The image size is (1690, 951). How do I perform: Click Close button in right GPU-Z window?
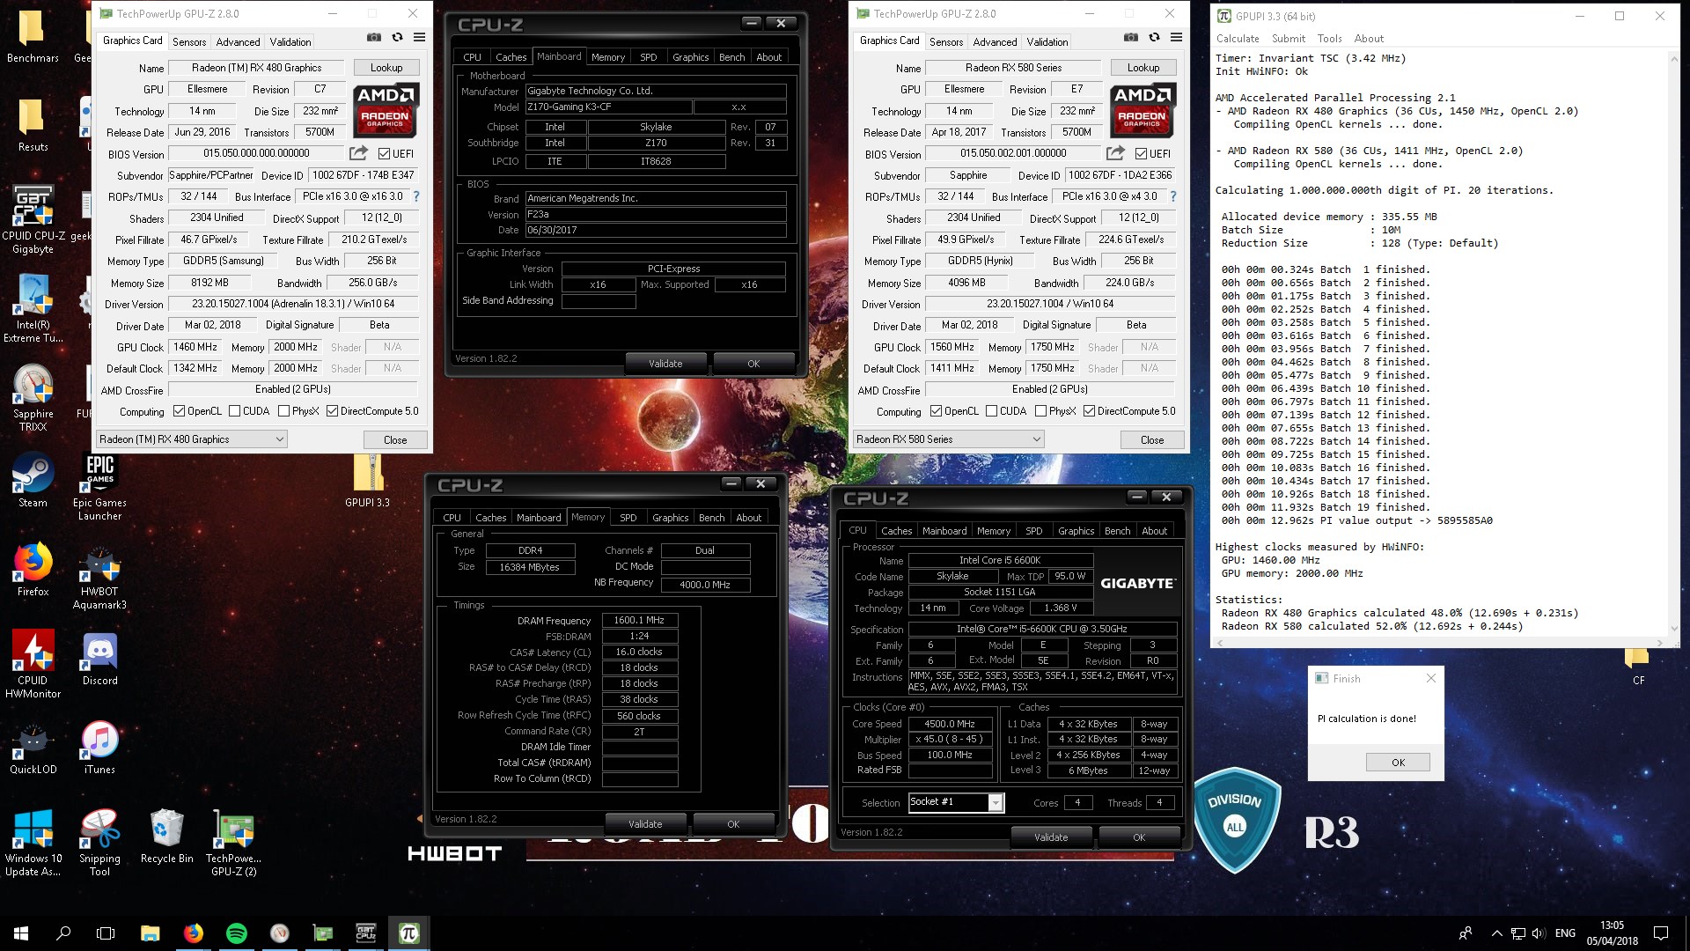[x=1152, y=439]
